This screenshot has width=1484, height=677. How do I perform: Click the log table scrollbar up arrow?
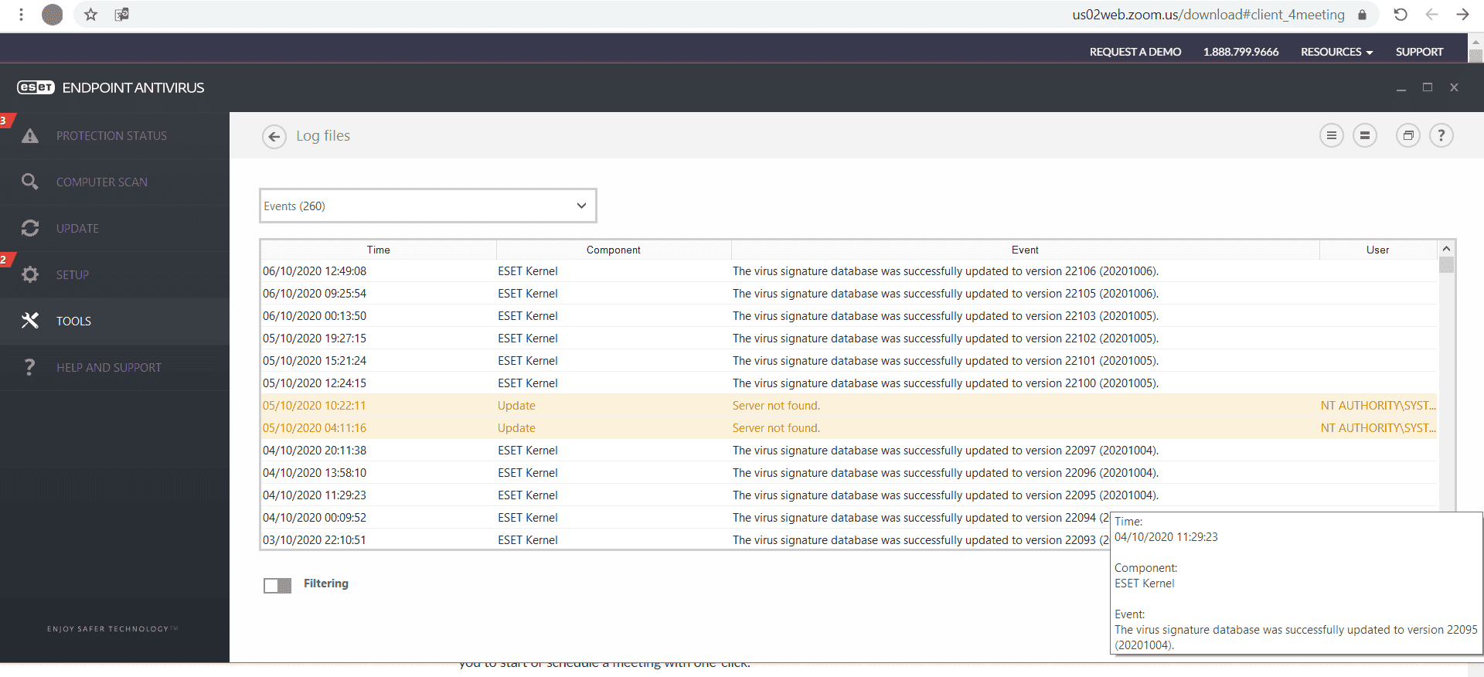click(x=1446, y=249)
